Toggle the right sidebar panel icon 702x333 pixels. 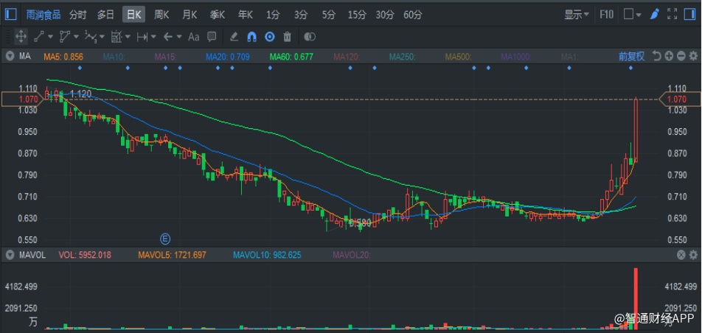point(691,14)
